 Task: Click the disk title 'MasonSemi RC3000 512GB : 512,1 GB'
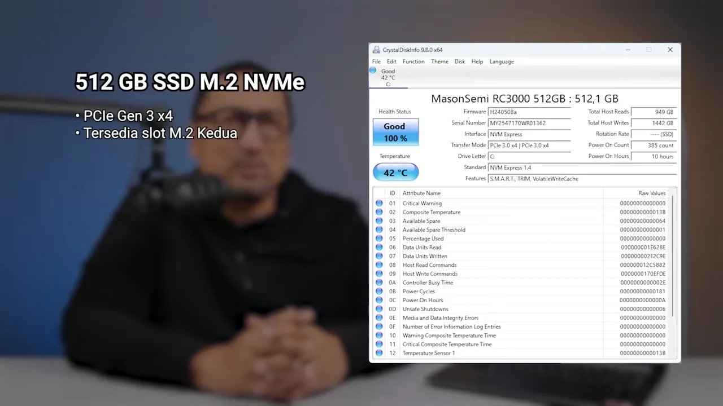[x=525, y=99]
